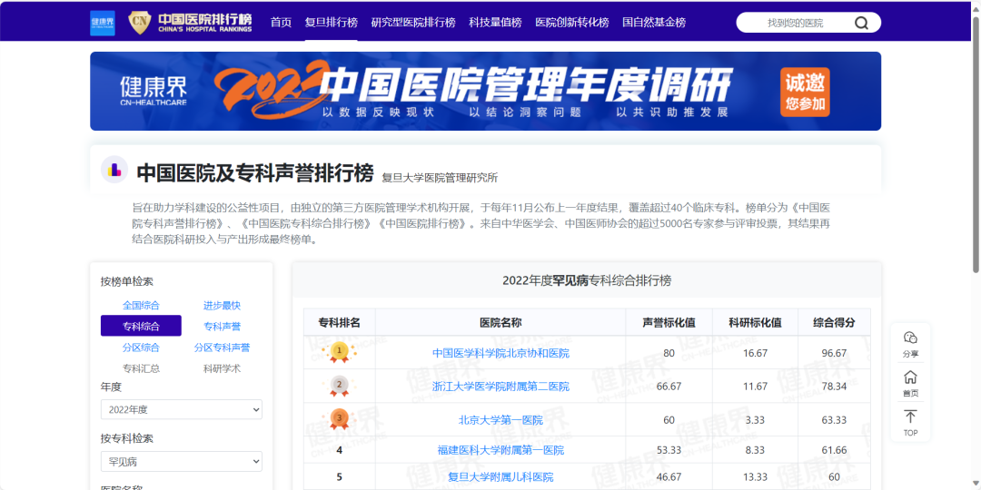Open 浙江大学医学院附属第二医院 hospital link
The height and width of the screenshot is (490, 981).
point(500,387)
